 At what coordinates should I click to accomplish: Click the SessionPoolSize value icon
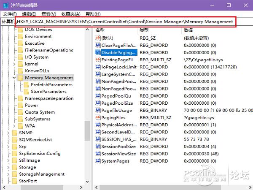pos(98,147)
